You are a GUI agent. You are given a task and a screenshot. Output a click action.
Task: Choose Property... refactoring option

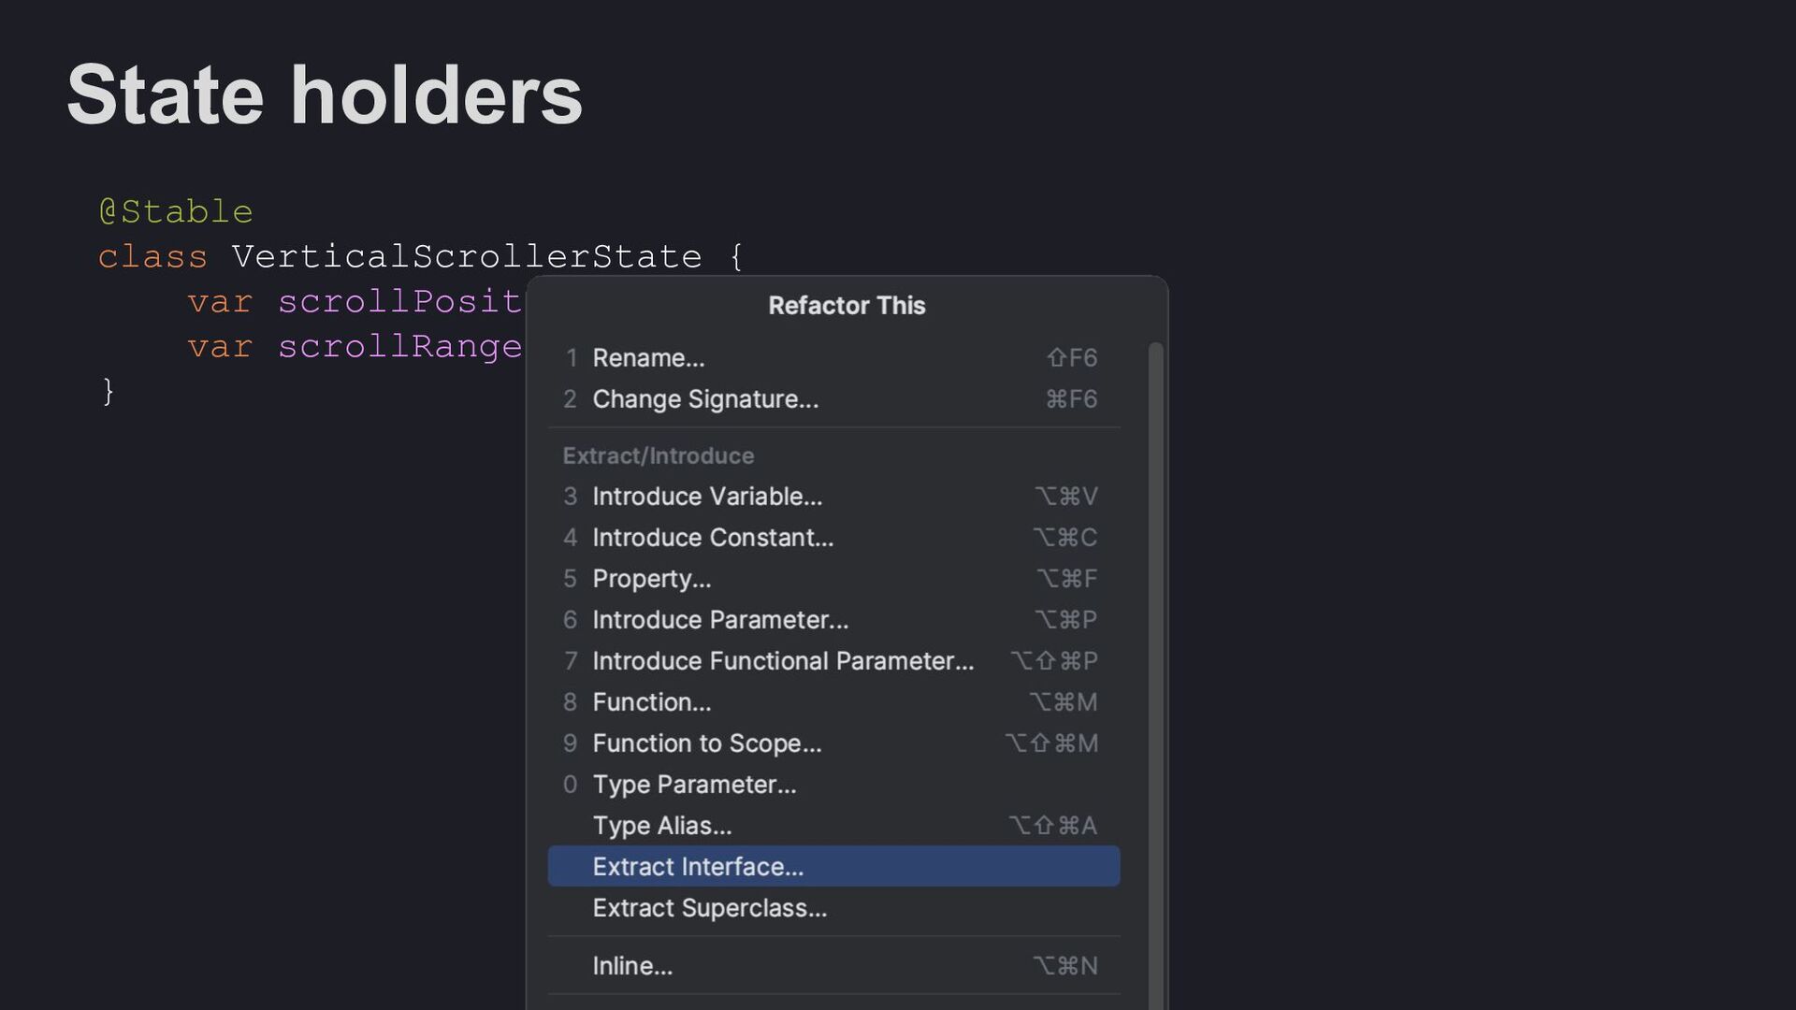click(x=652, y=579)
